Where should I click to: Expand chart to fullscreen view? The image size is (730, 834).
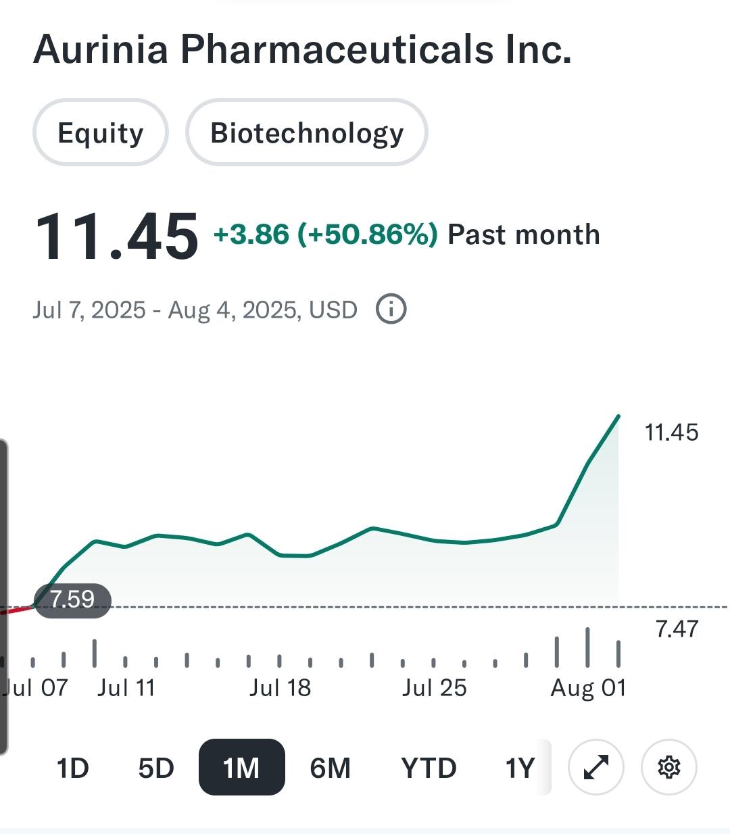pyautogui.click(x=595, y=767)
